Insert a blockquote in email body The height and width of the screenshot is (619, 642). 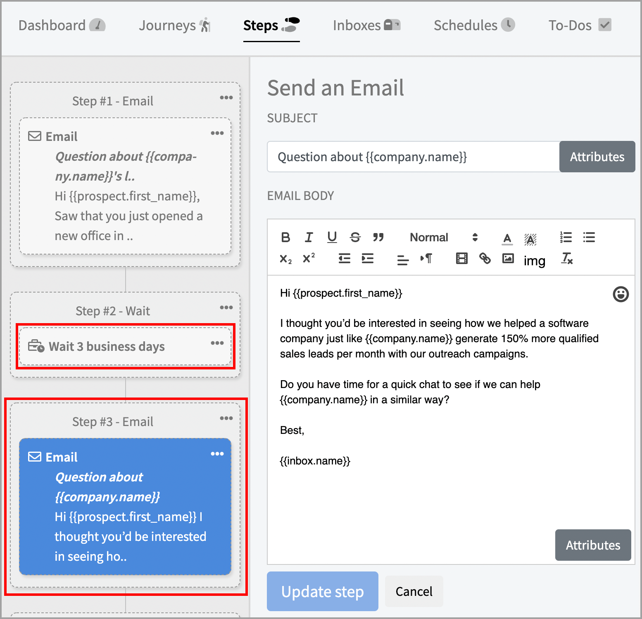378,237
